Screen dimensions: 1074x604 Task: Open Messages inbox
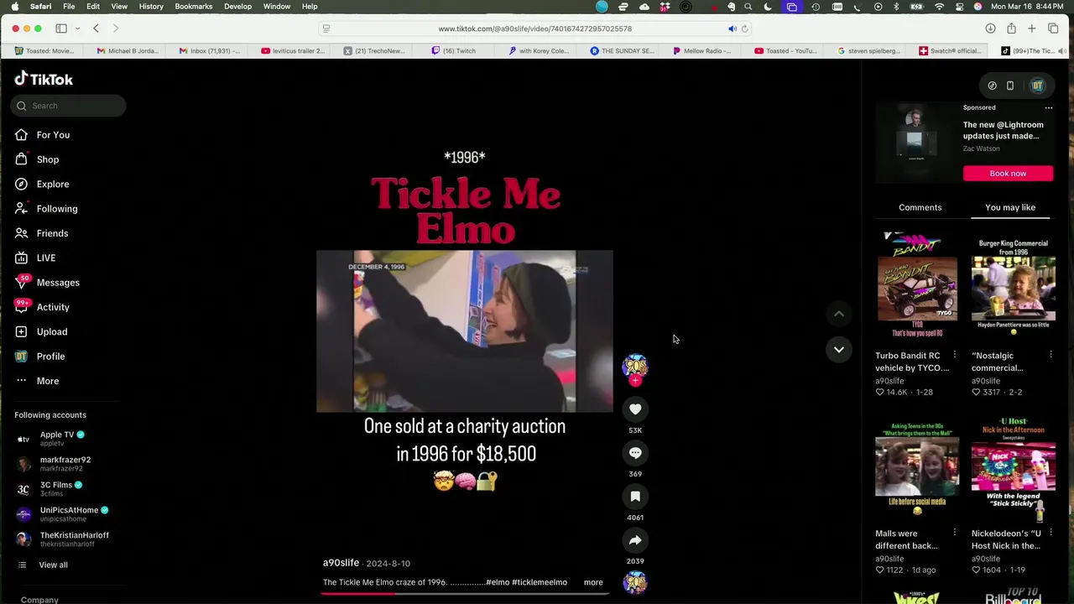pyautogui.click(x=47, y=283)
